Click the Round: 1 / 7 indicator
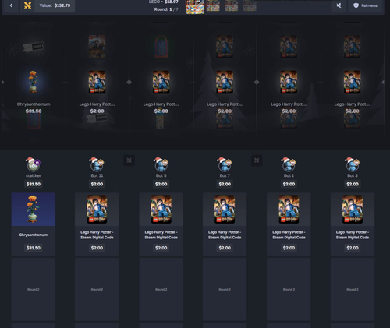The image size is (390, 328). tap(166, 9)
